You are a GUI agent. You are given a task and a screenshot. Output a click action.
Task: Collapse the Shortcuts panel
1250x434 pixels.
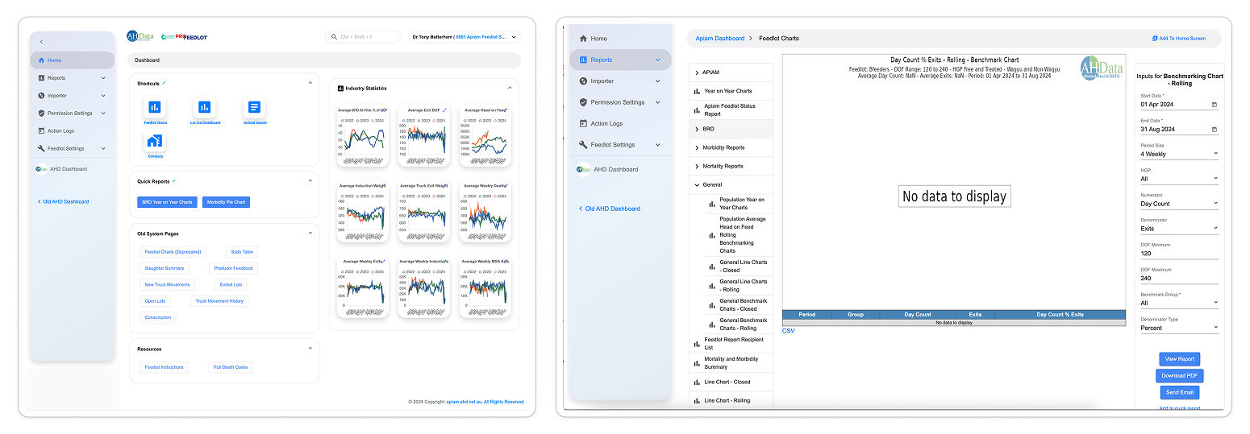pyautogui.click(x=310, y=82)
